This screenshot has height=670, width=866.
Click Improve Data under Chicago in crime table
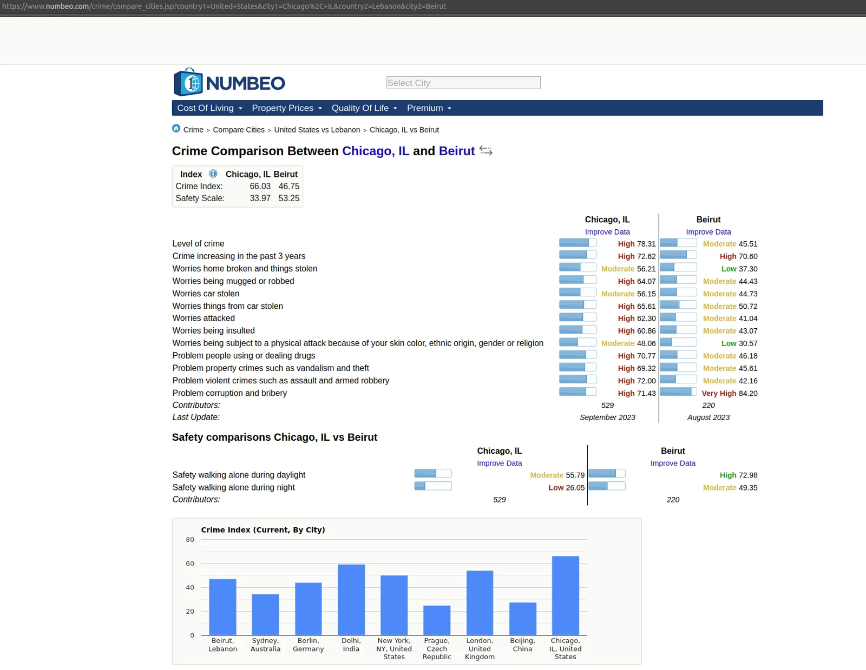pyautogui.click(x=607, y=232)
